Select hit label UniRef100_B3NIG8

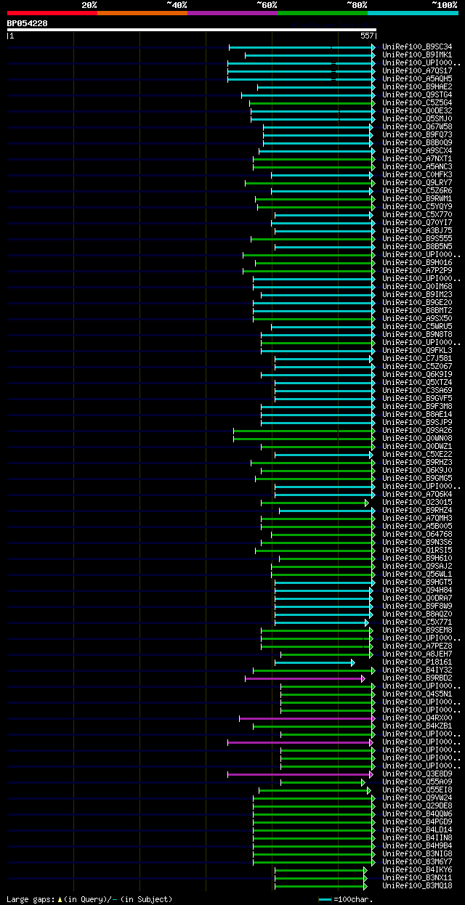pyautogui.click(x=417, y=854)
